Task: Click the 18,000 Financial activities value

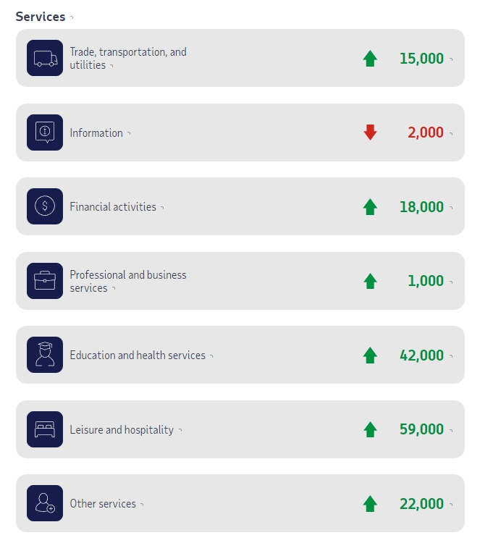Action: tap(421, 207)
